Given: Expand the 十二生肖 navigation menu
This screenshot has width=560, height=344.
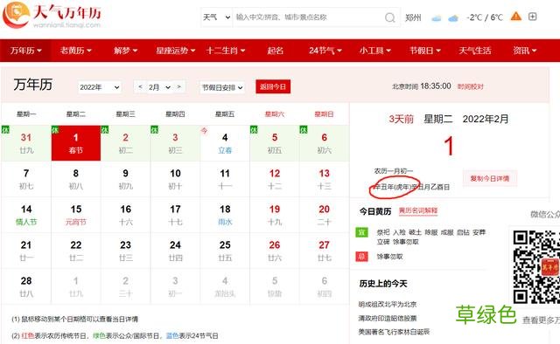Looking at the screenshot, I should click(226, 51).
